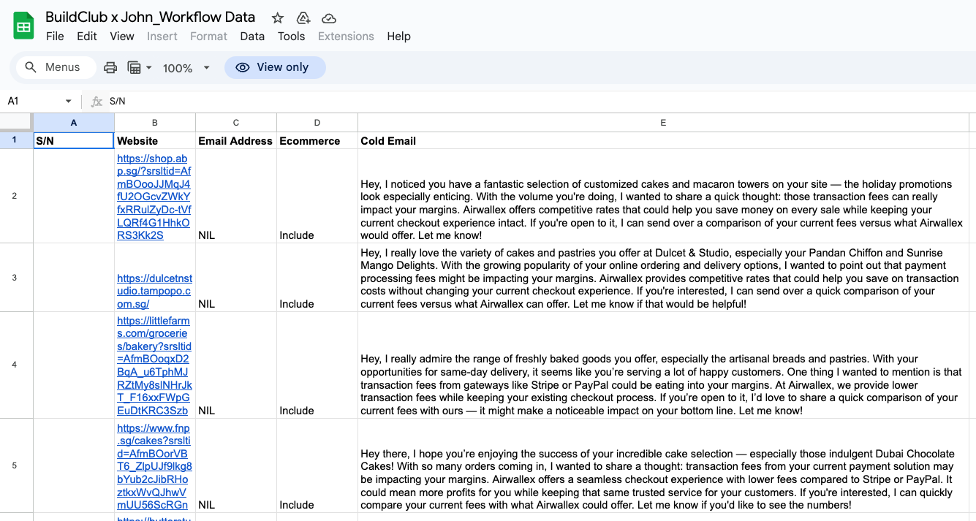Click the move-to-Drive folder icon

pos(303,18)
